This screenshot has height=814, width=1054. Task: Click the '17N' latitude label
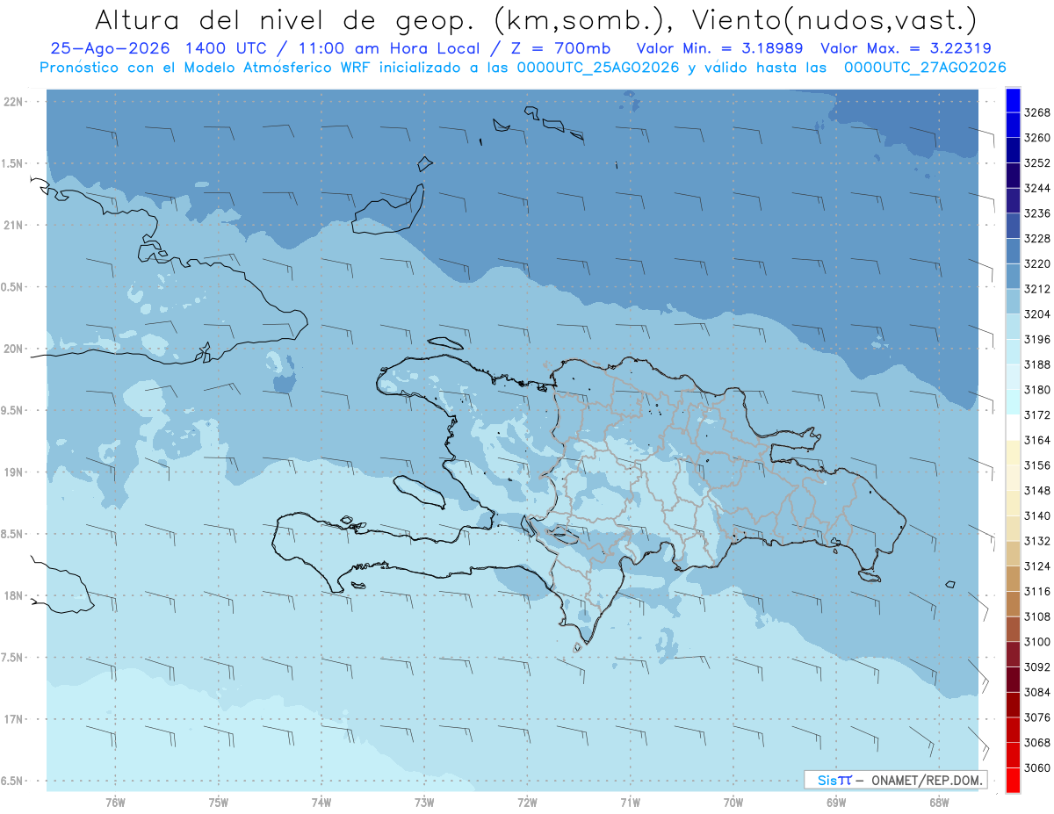click(15, 719)
